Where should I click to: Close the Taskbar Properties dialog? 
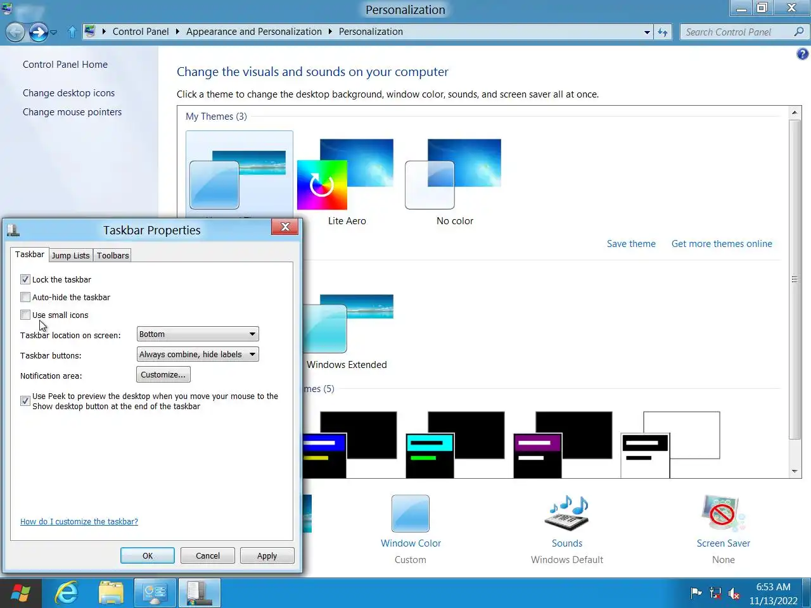(x=285, y=227)
